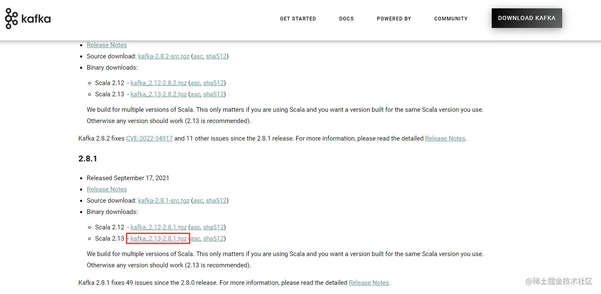This screenshot has width=601, height=294.
Task: Select the 2.8.1 version heading
Action: (x=88, y=159)
